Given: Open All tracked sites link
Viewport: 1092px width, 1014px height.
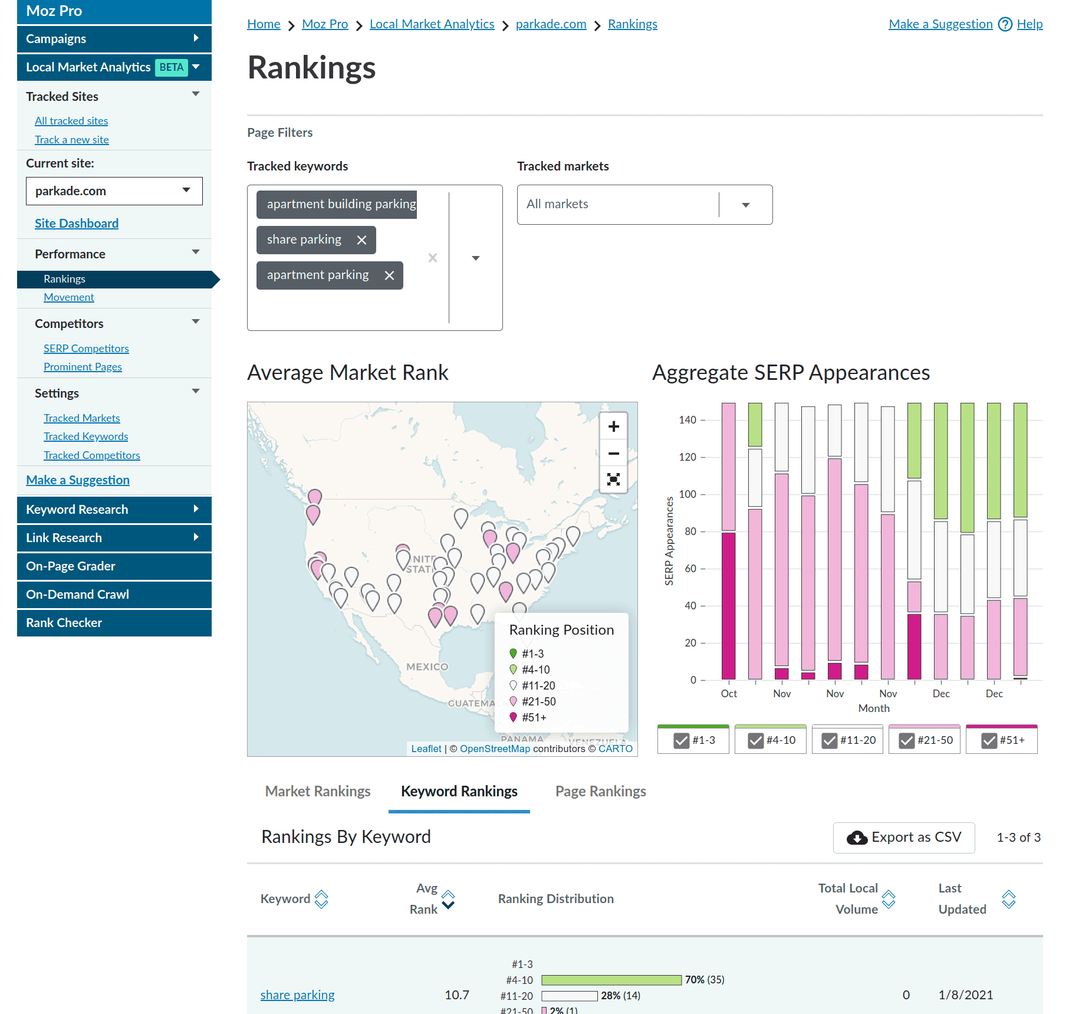Looking at the screenshot, I should click(x=71, y=121).
